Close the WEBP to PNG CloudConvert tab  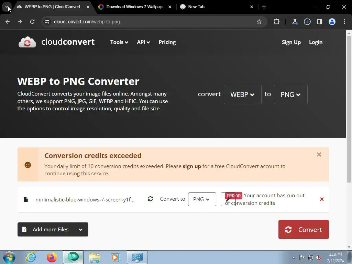point(88,7)
